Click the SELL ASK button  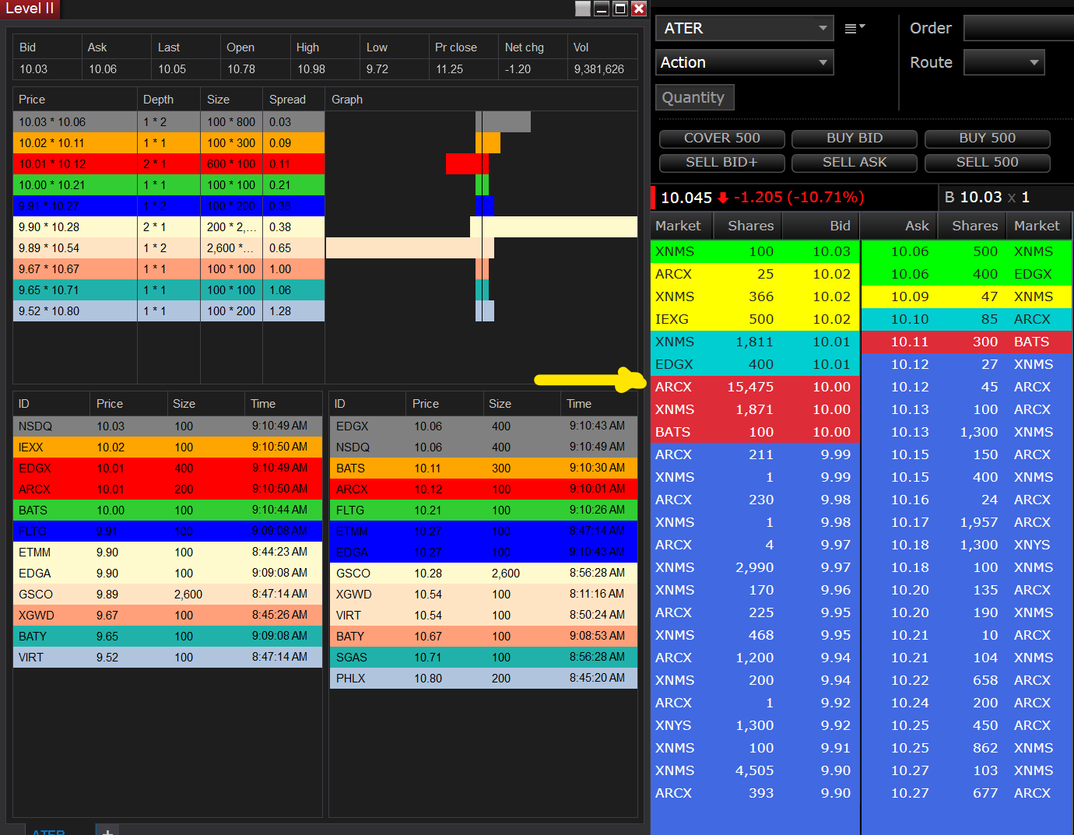pyautogui.click(x=855, y=163)
